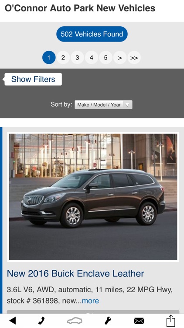Tap the back arrow icon in bottom bar
The width and height of the screenshot is (184, 328).
[x=13, y=320]
